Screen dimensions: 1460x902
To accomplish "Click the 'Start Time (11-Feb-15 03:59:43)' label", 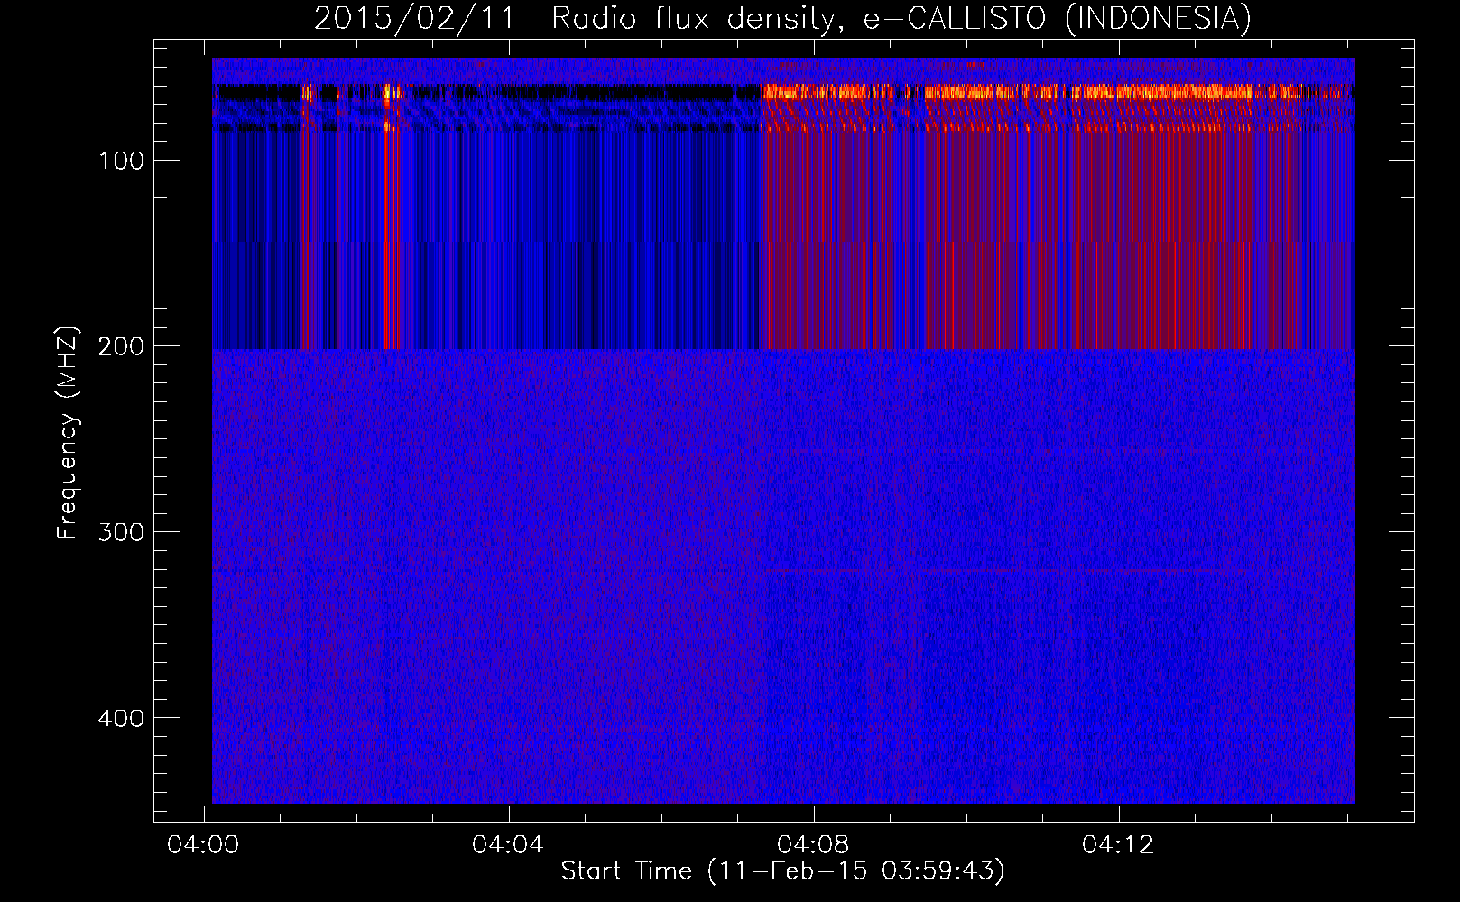I will (x=782, y=871).
